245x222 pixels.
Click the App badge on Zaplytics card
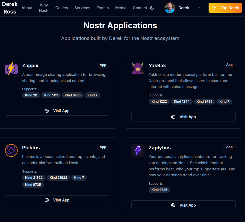coord(229,147)
